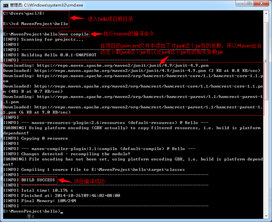Click the Downloading junit-4.9.pom URL line
Viewport: 272px width, 222px height.
(x=106, y=65)
